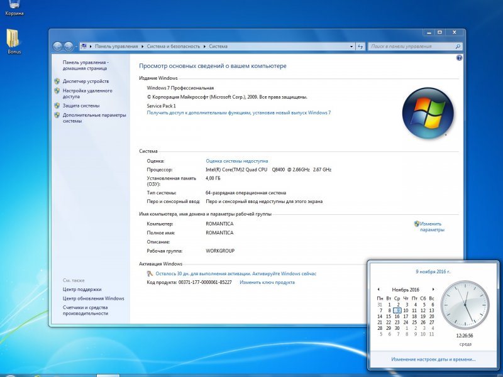Open the Bonus folder on the desktop
Screen dimensions: 503x377
pyautogui.click(x=14, y=41)
